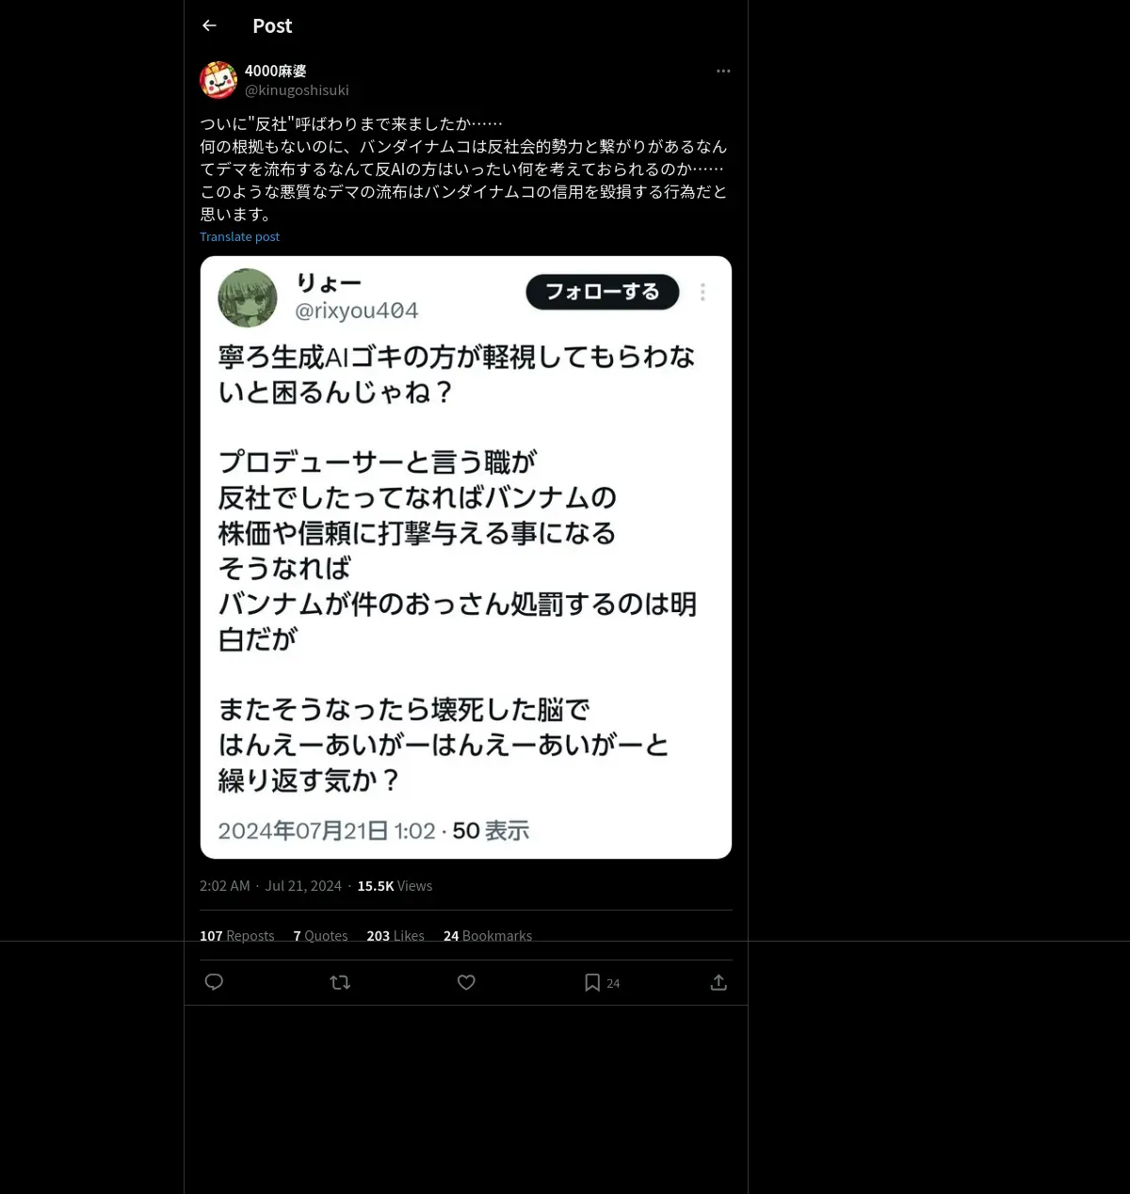Open 4000麻婆 profile avatar
The height and width of the screenshot is (1194, 1130).
(x=218, y=80)
